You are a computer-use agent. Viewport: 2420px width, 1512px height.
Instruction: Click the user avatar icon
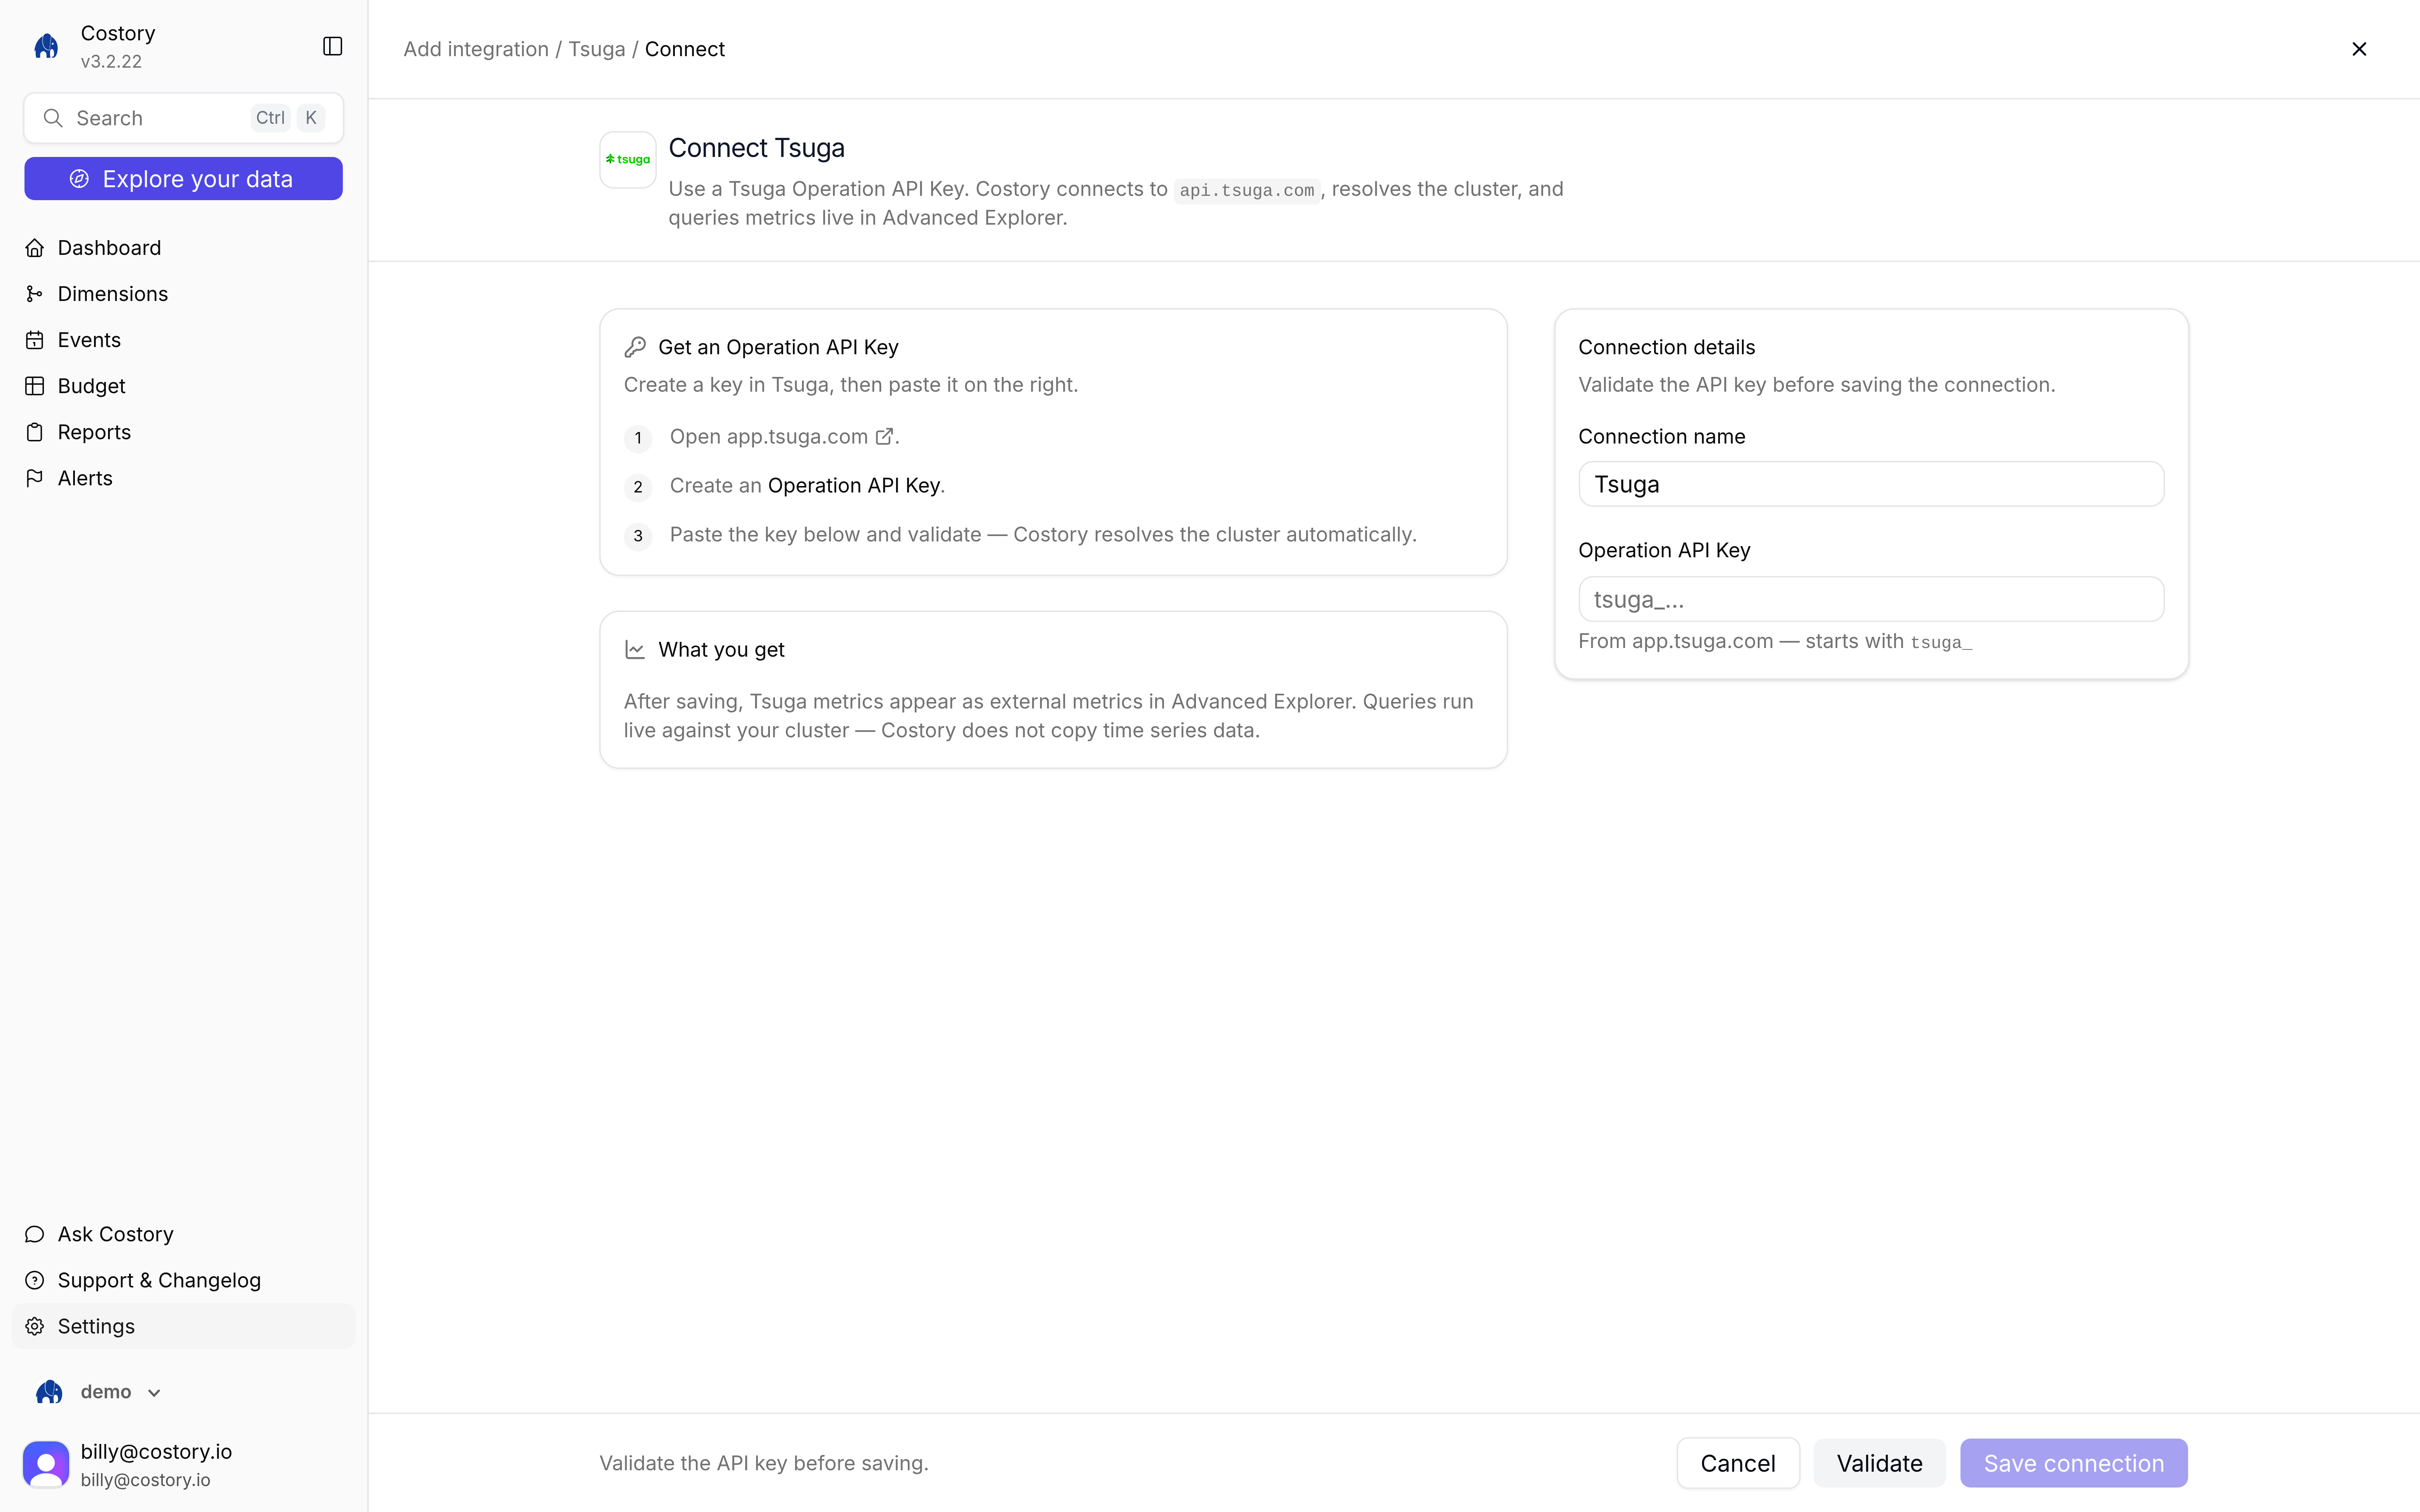pos(46,1464)
